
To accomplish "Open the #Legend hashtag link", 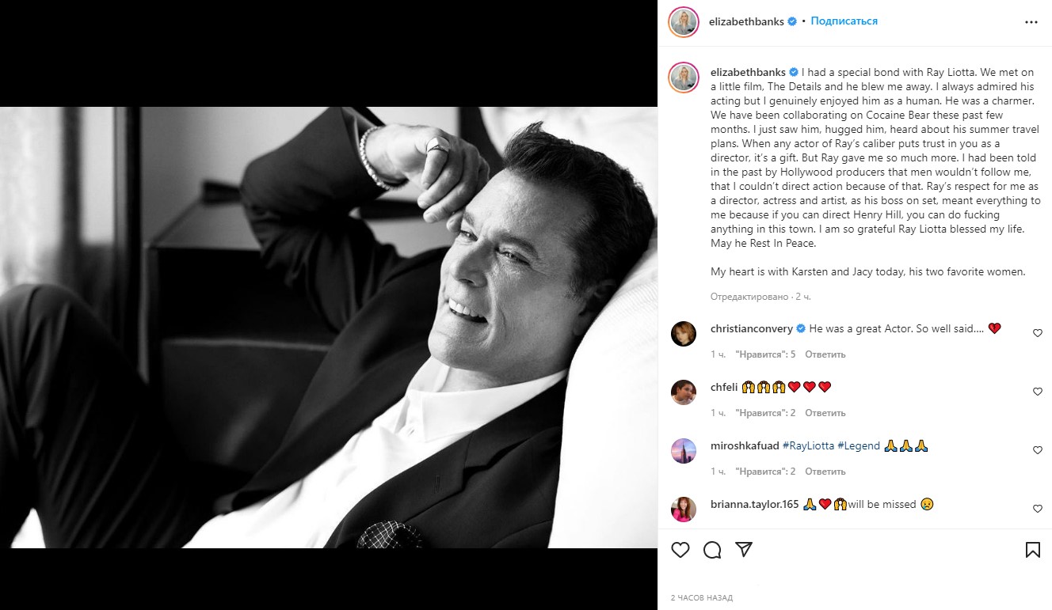I will [859, 445].
